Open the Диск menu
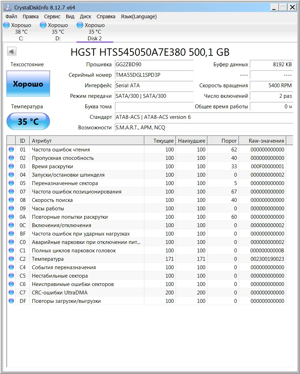300x374 pixels. tap(86, 16)
